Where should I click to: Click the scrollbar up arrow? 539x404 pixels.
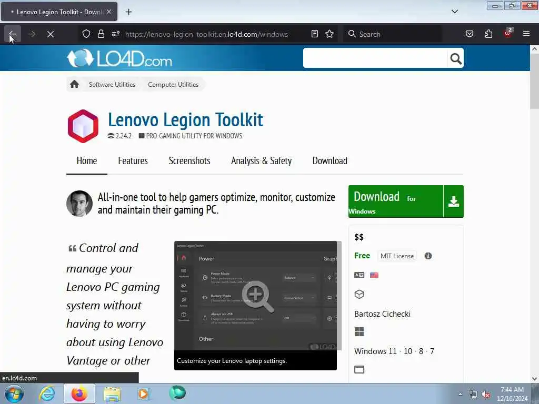click(534, 49)
